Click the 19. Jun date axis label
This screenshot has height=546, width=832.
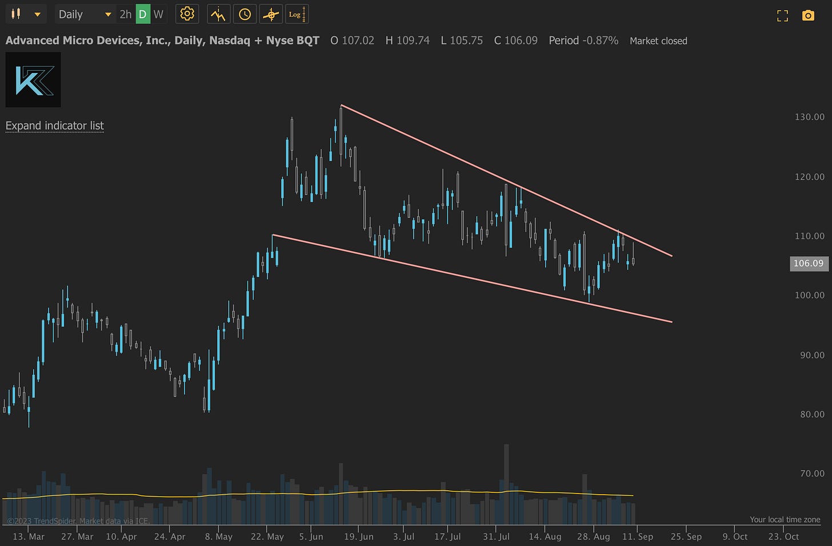(359, 536)
